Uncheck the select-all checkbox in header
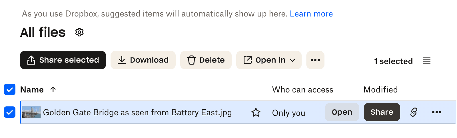This screenshot has width=457, height=138. pyautogui.click(x=10, y=90)
